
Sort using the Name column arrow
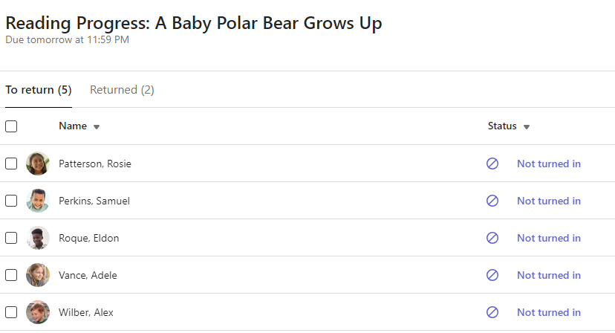pos(97,127)
